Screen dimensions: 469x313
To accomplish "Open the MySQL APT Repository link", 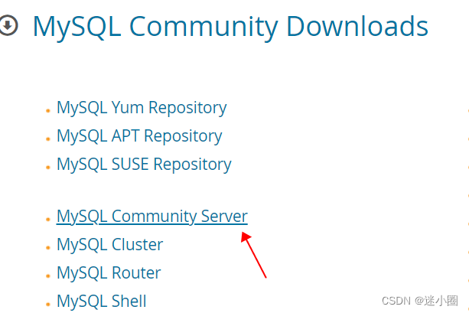I will click(x=139, y=136).
